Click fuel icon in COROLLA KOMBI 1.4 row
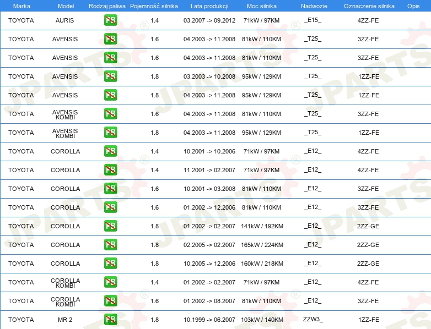 (110, 282)
